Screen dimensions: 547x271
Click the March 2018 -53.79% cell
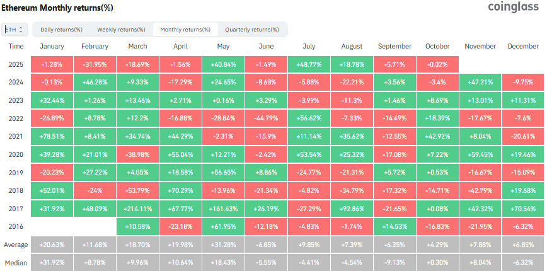click(137, 191)
